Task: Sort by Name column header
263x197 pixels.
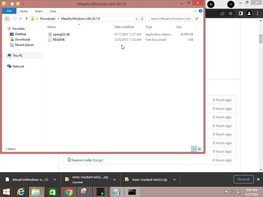Action: [x=51, y=27]
